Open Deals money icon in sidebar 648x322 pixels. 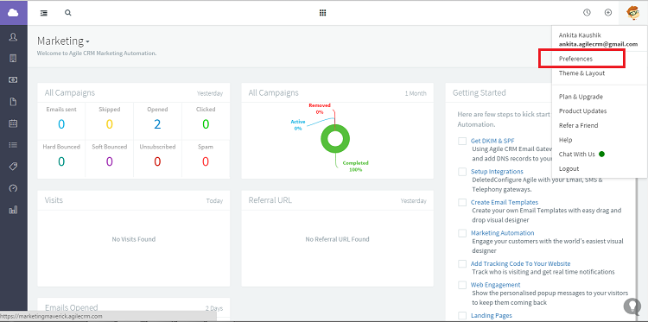click(x=13, y=80)
